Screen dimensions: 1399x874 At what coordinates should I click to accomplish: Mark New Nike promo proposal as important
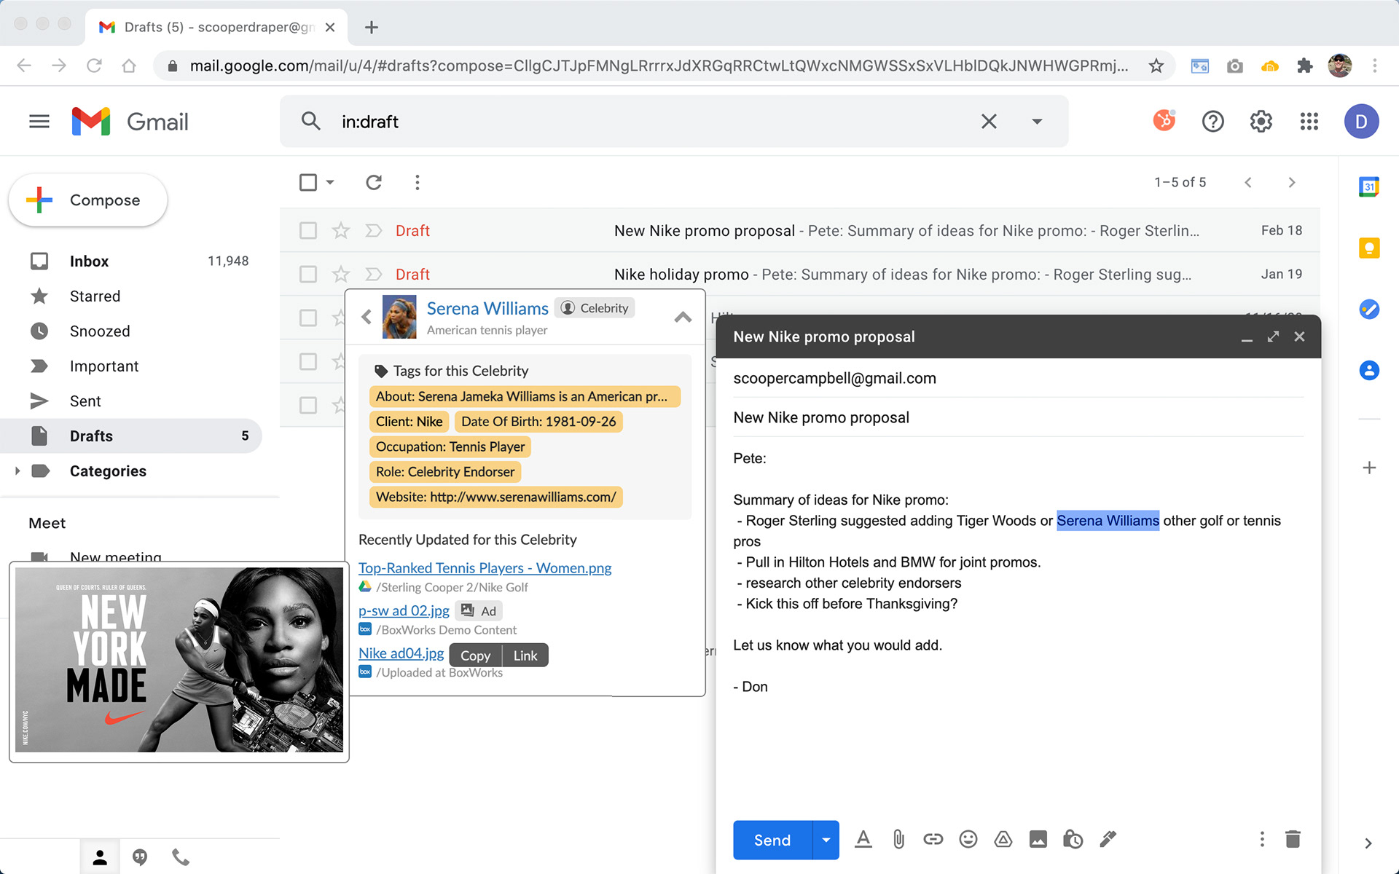[x=373, y=231]
